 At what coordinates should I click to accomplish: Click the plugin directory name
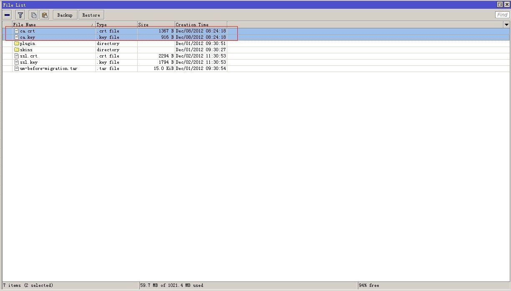click(28, 43)
